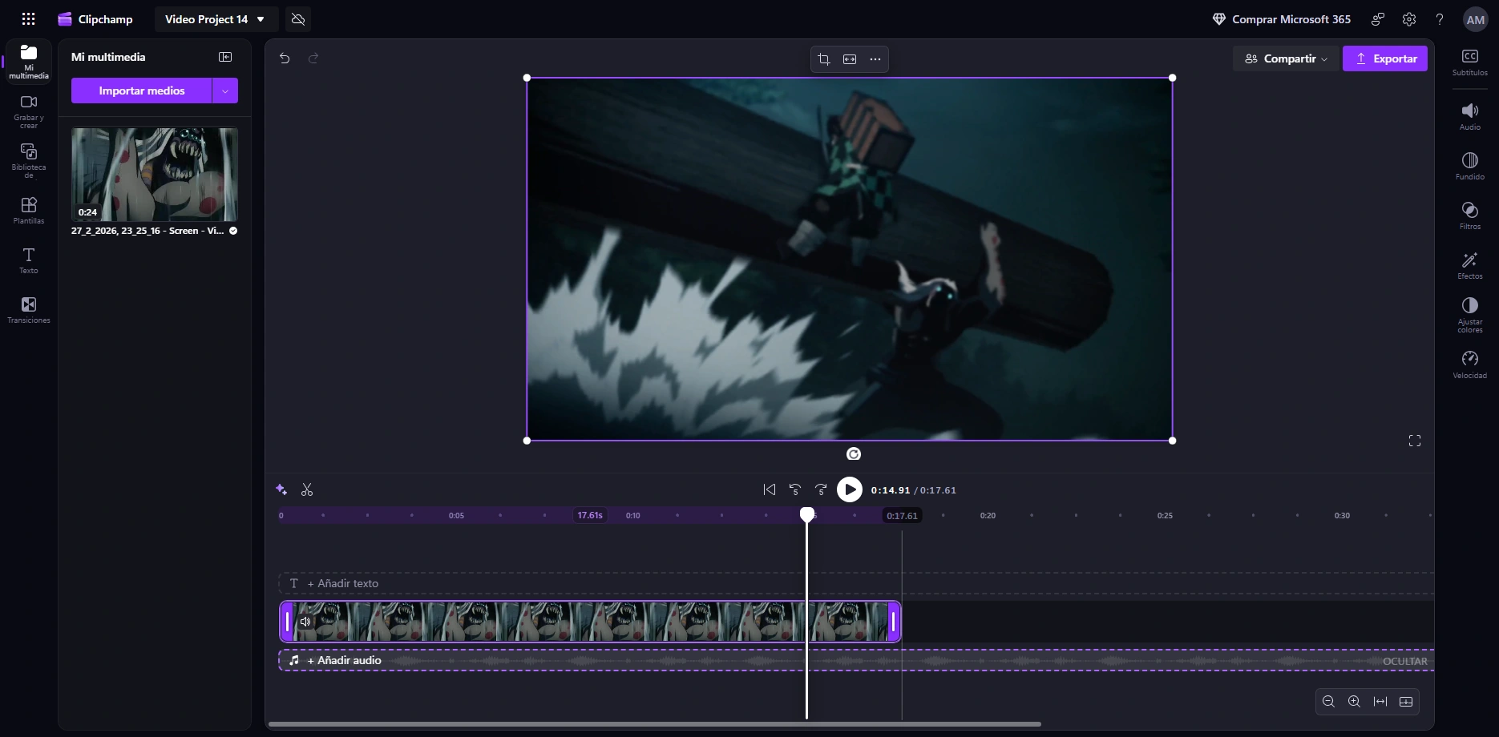Open the Ajustar colores panel
This screenshot has width=1499, height=737.
click(1470, 315)
